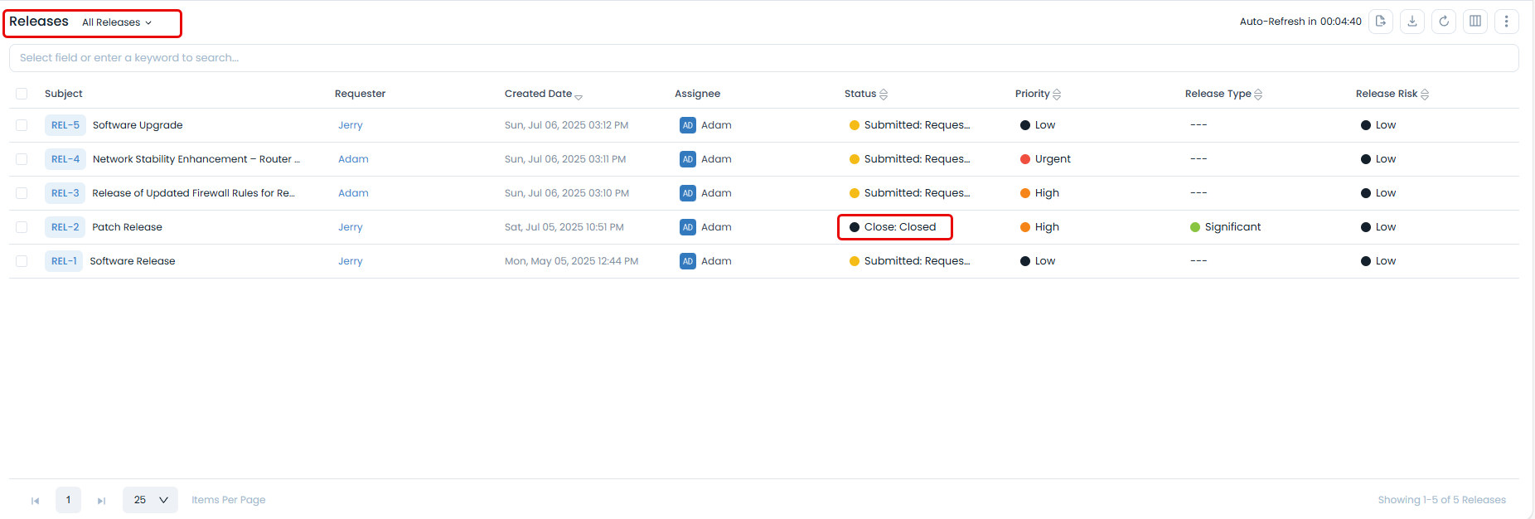Open the 25 items per page dropdown

tap(150, 500)
